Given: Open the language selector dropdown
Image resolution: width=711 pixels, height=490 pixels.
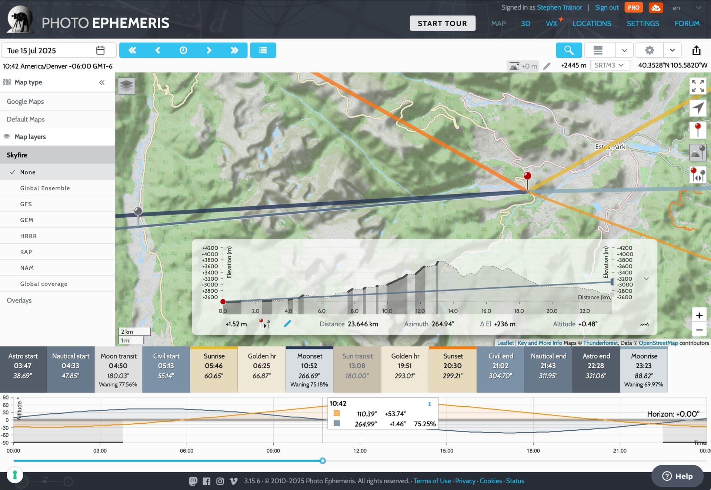Looking at the screenshot, I should (687, 8).
